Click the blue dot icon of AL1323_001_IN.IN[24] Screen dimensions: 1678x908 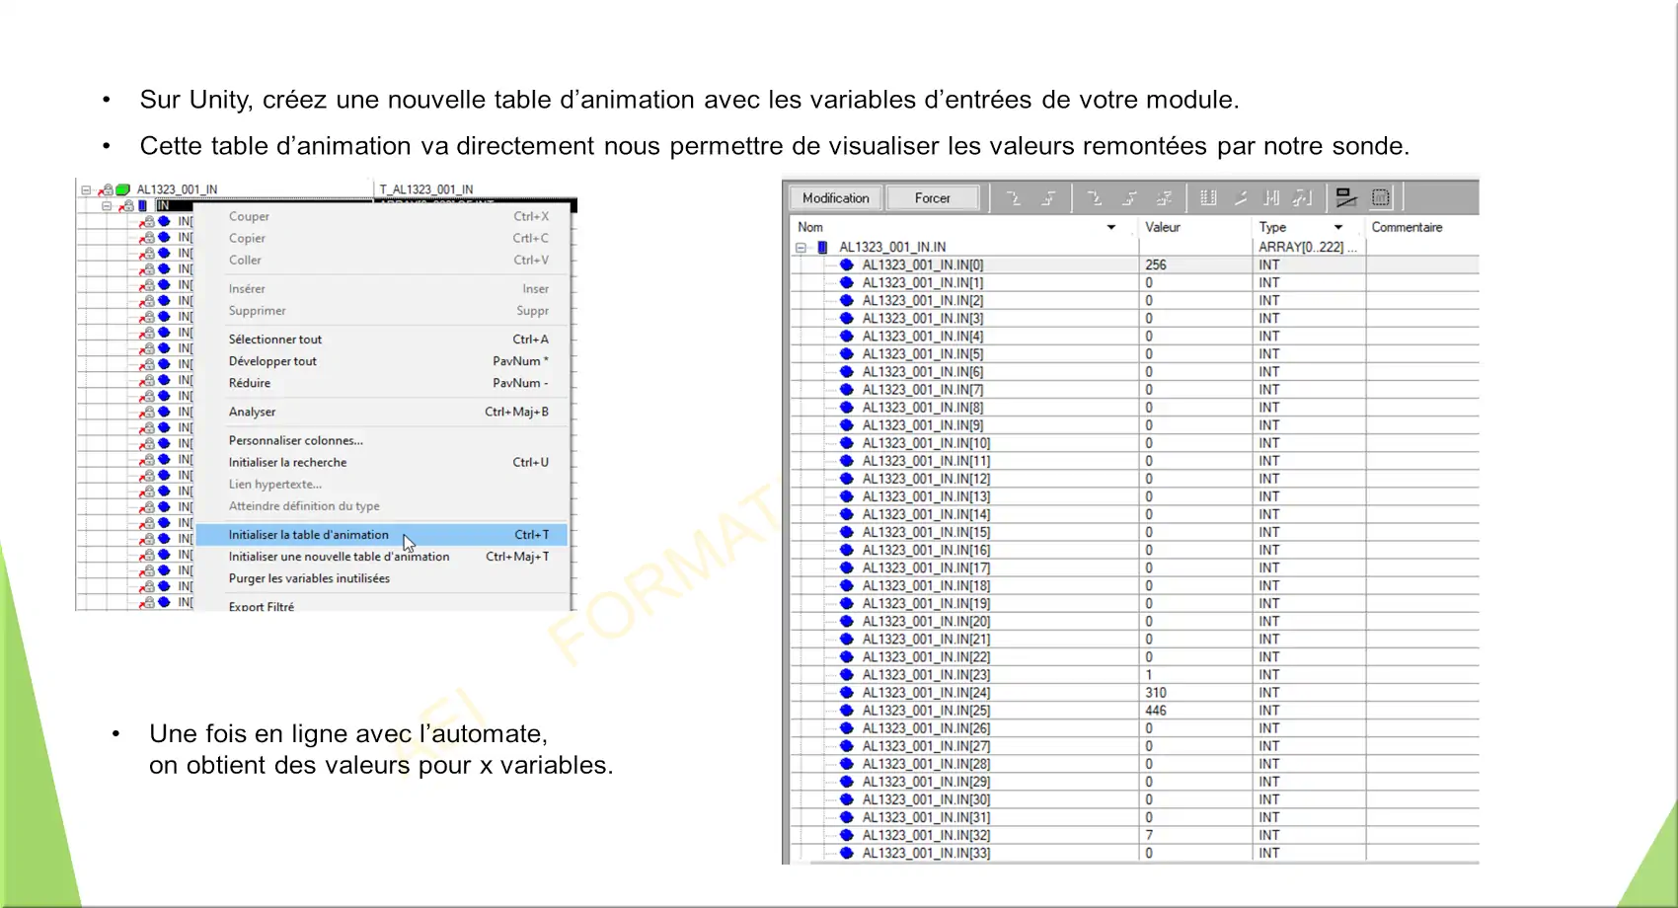click(846, 693)
